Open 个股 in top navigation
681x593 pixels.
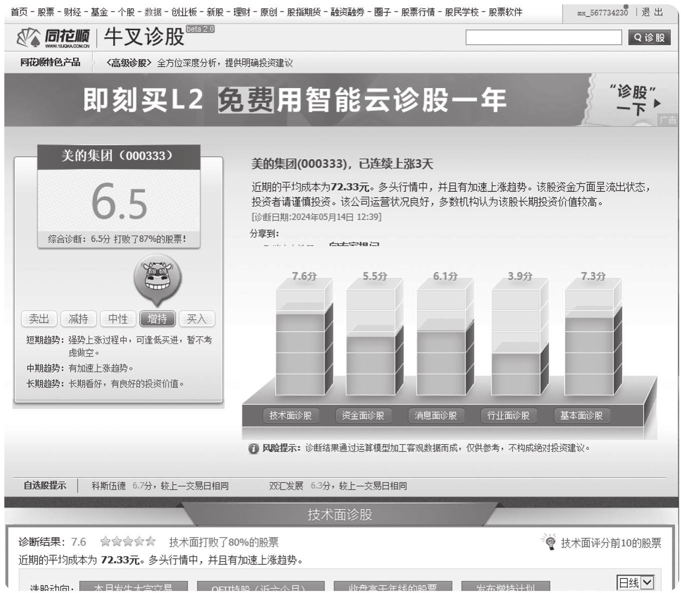(126, 12)
